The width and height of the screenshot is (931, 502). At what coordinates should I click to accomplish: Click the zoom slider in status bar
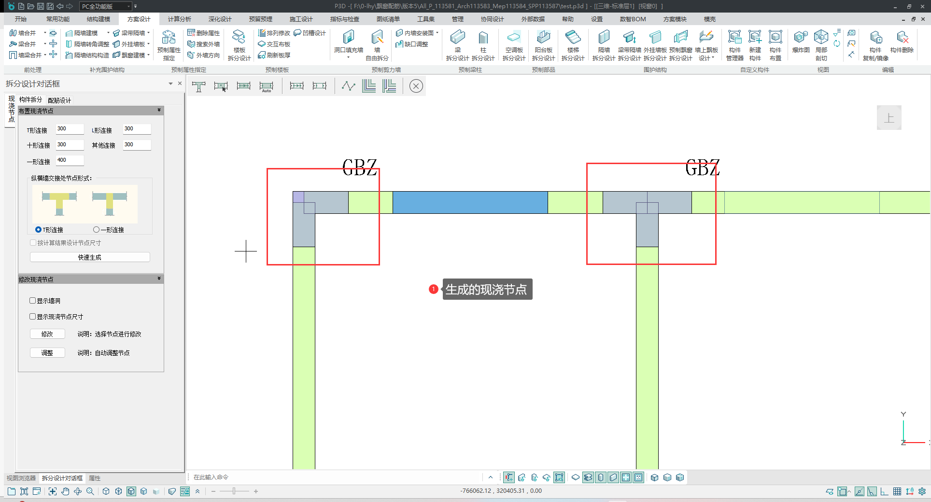234,491
